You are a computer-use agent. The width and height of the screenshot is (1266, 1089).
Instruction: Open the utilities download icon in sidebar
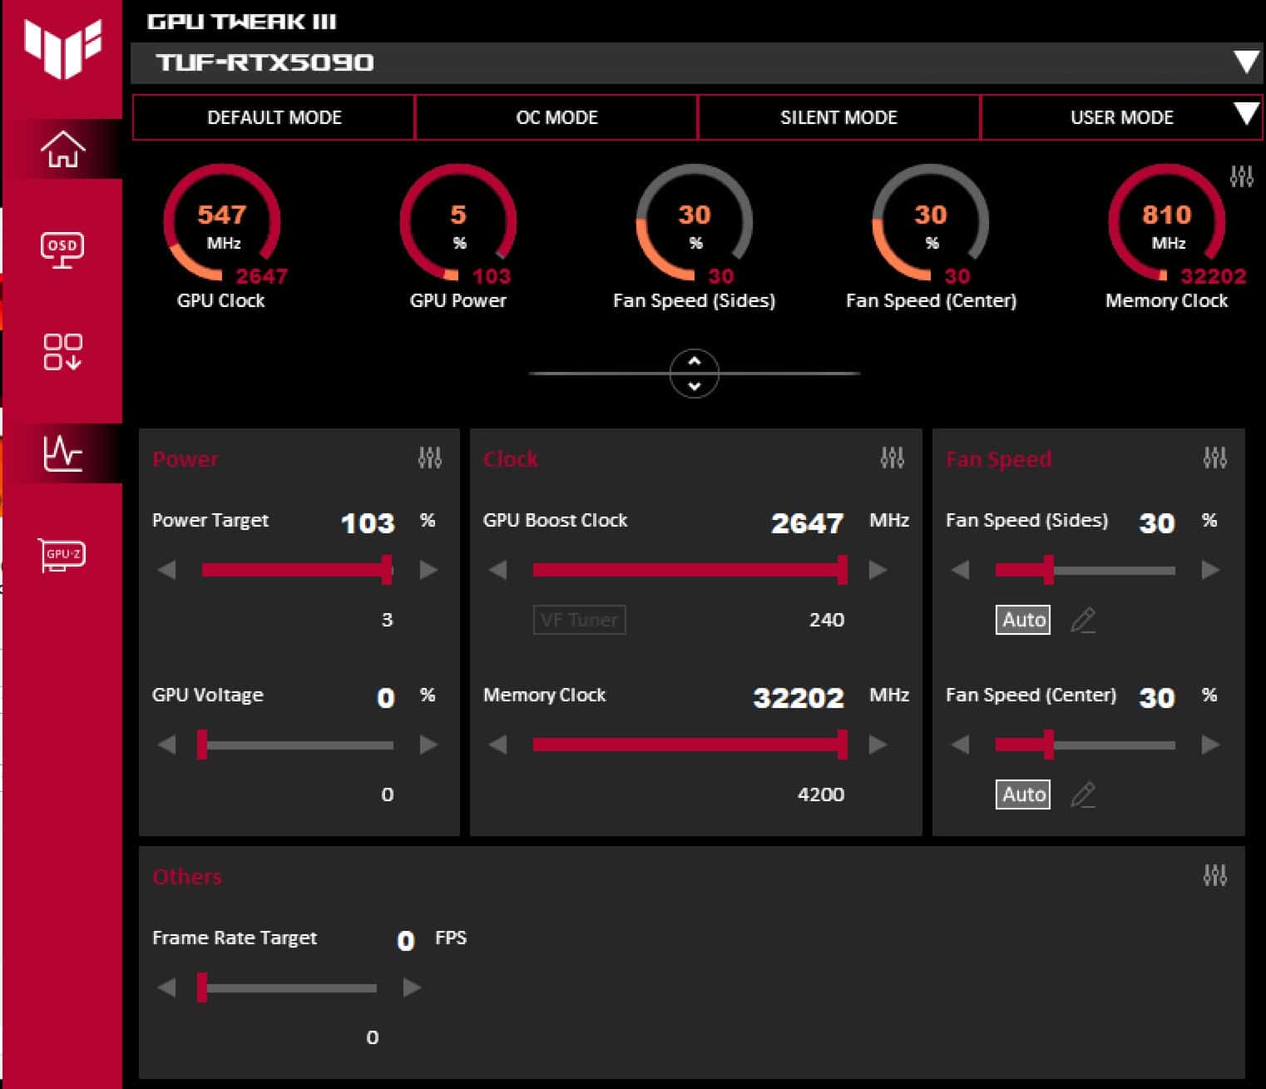click(x=62, y=352)
